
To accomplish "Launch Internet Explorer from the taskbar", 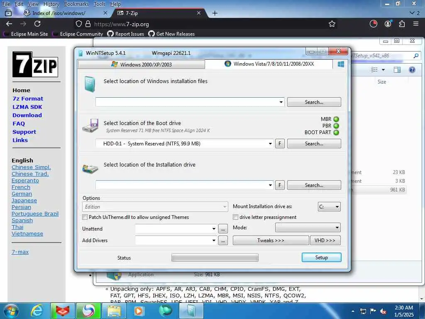I will [x=37, y=311].
